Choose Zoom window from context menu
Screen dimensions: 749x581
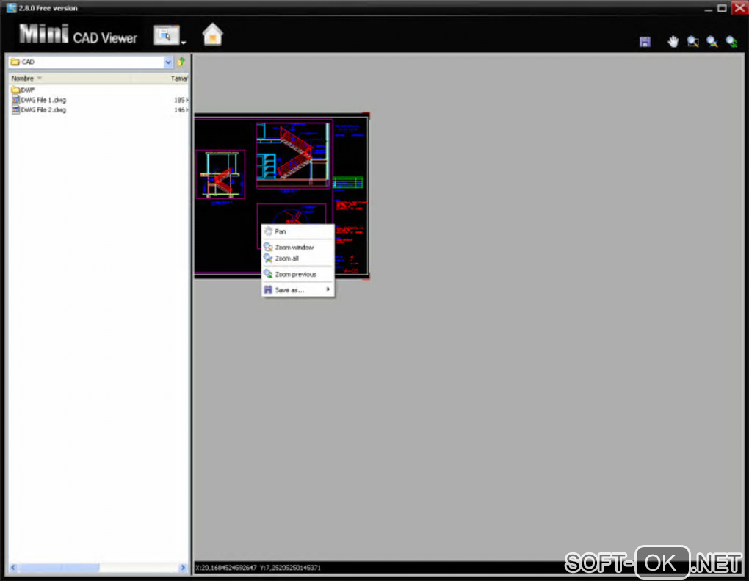coord(297,247)
